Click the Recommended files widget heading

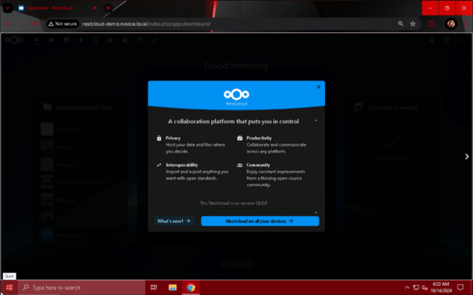pos(84,108)
